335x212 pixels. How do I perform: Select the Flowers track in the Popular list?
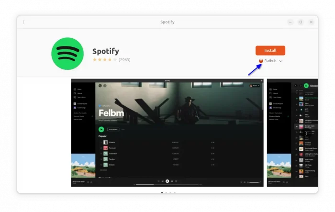(112, 142)
